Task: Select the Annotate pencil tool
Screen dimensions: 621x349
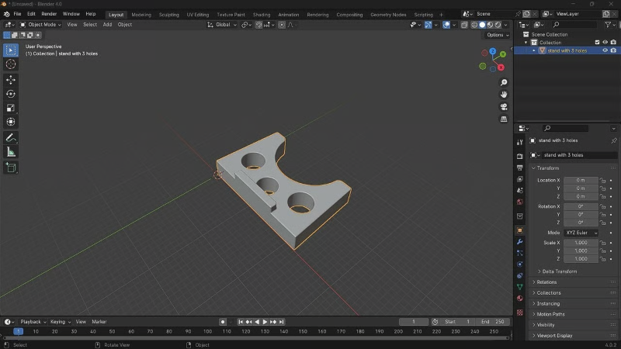Action: (x=11, y=138)
